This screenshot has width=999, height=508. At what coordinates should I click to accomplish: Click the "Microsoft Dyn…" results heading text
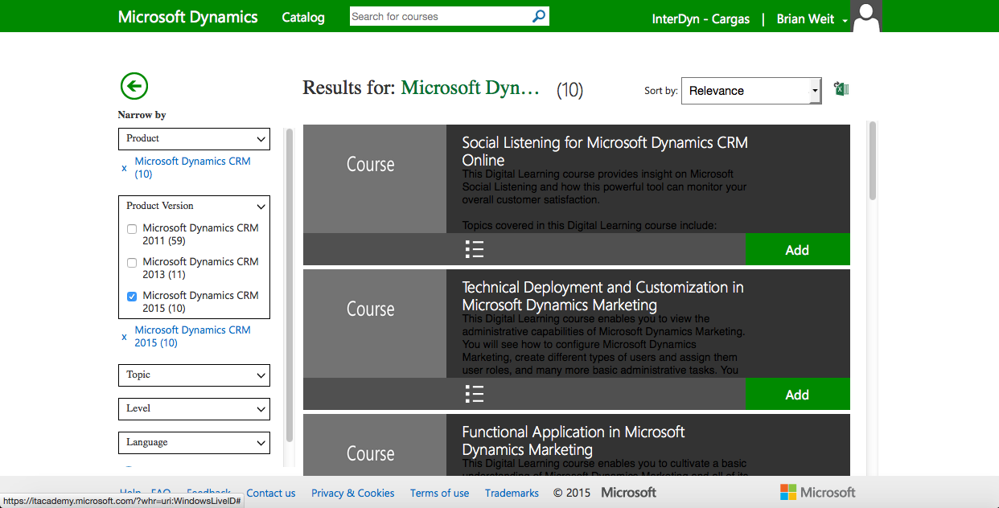coord(470,88)
